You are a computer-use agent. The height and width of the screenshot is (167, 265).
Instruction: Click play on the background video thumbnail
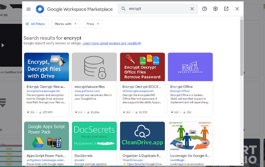(3, 45)
